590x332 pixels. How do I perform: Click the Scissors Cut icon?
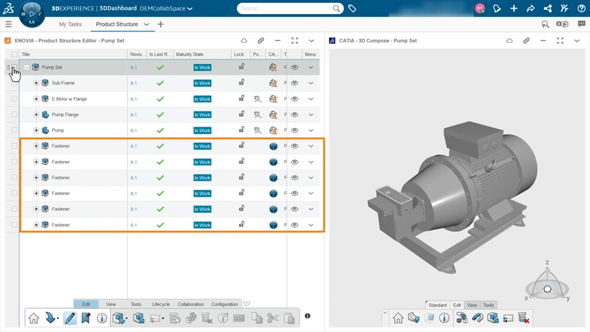[x=273, y=318]
